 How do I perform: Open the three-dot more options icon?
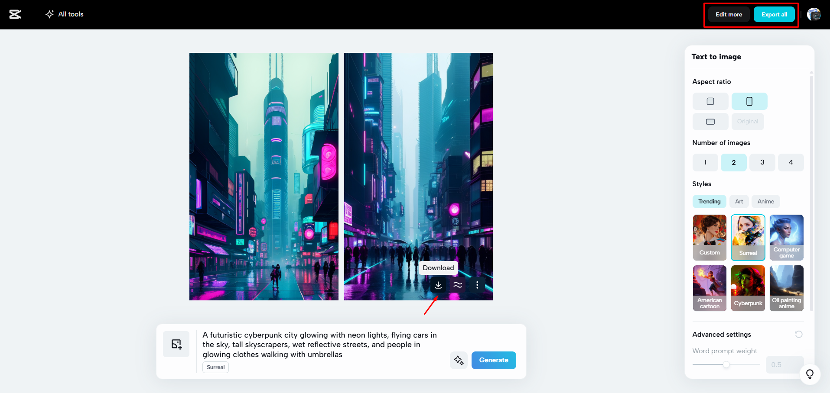pos(477,285)
